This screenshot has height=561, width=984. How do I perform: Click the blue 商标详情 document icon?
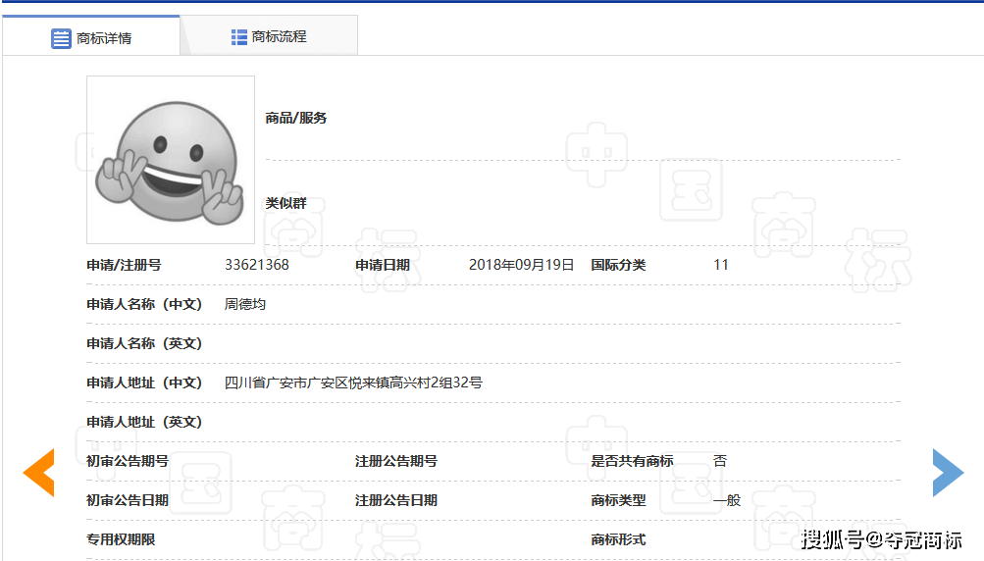(x=61, y=38)
